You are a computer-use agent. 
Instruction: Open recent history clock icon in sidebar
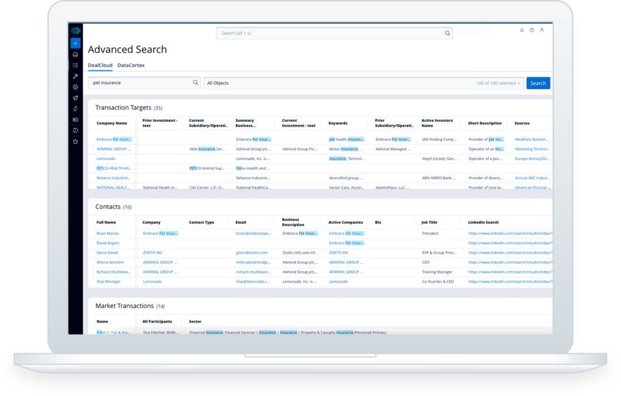pos(75,130)
